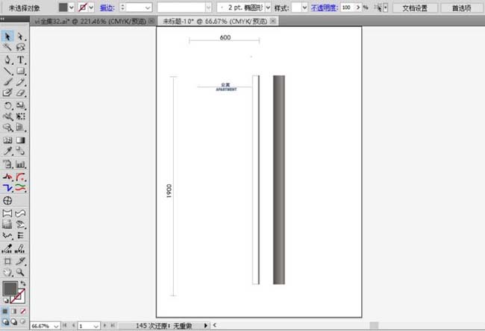Switch to Draw Behind mode
485x331 pixels.
point(14,322)
